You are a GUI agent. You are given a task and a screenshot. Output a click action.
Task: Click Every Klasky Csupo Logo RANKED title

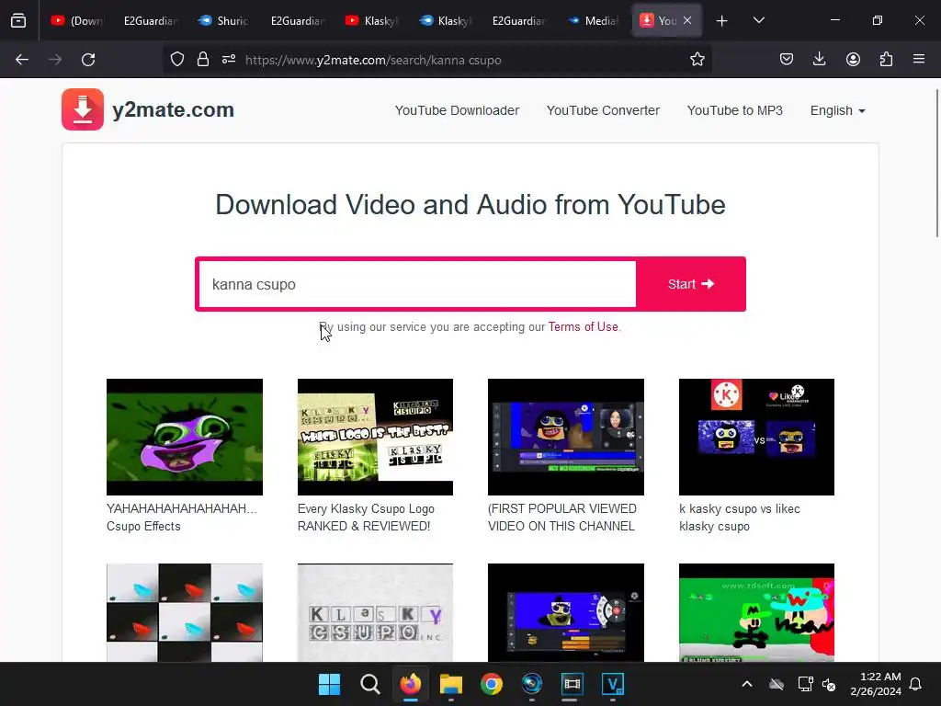(366, 517)
